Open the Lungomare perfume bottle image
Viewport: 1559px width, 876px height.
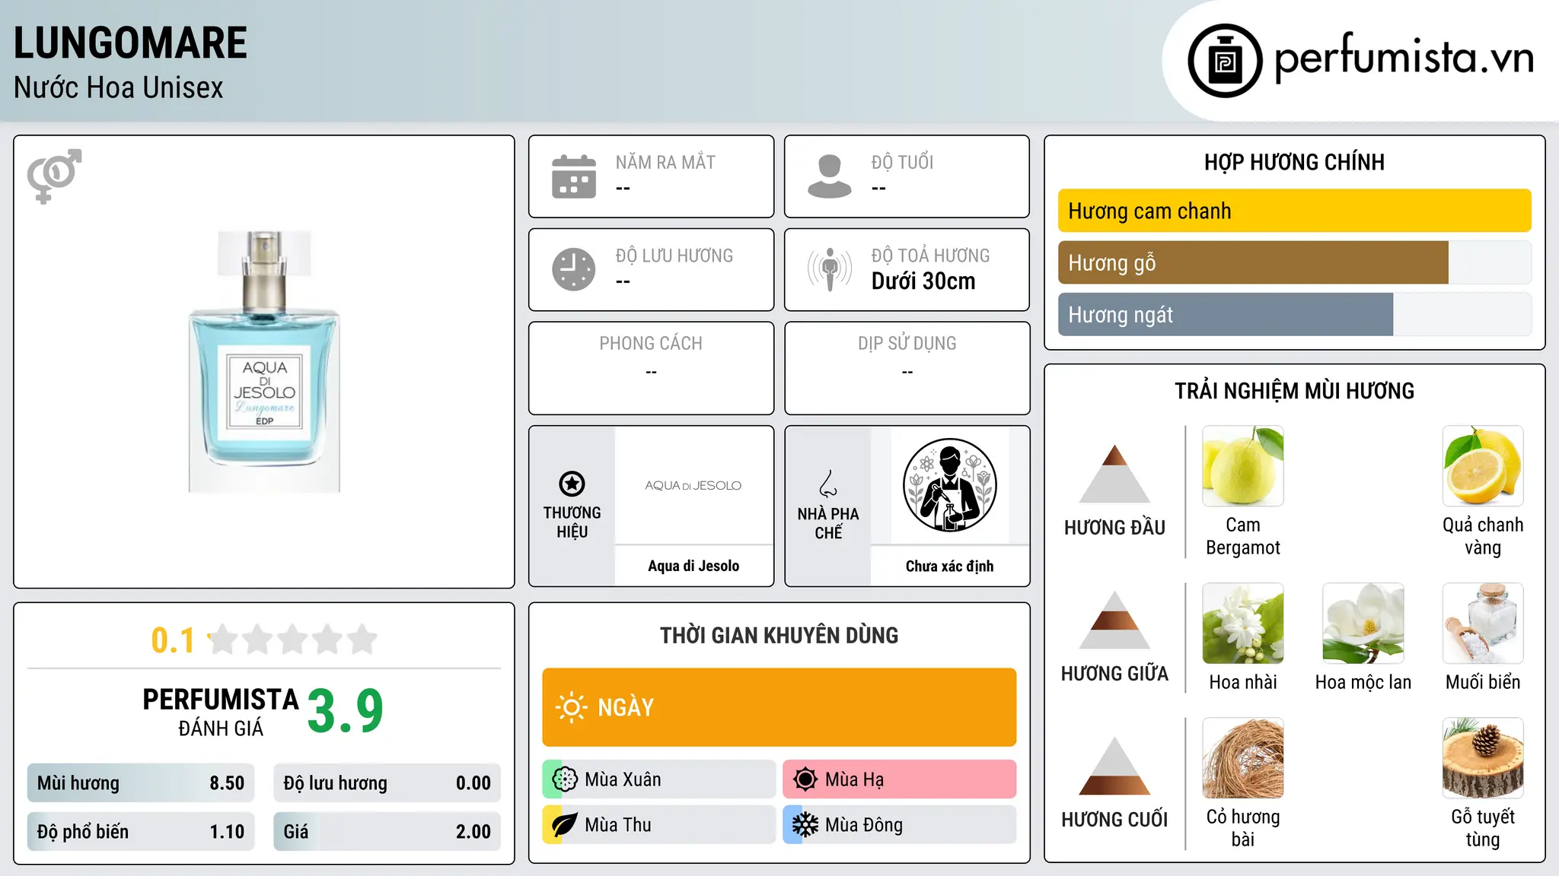point(264,362)
